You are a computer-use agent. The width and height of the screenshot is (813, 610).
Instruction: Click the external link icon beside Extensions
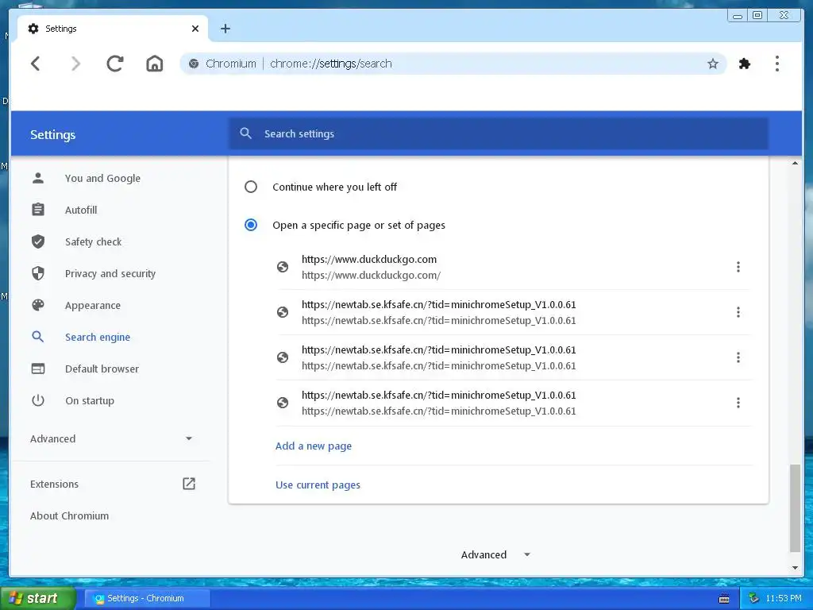189,484
